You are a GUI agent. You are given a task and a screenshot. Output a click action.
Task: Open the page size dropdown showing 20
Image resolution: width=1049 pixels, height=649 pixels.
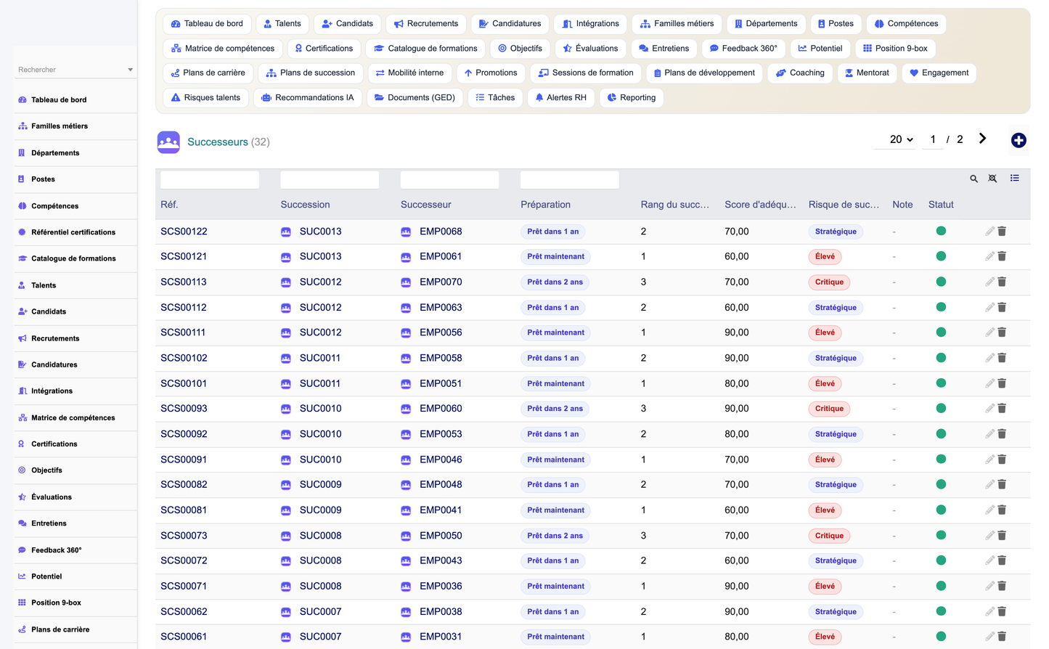pyautogui.click(x=901, y=139)
